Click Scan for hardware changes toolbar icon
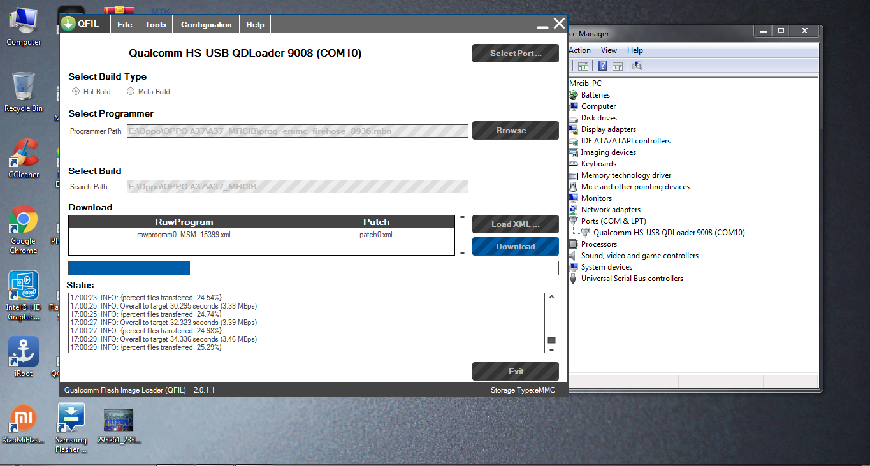Viewport: 870px width, 466px height. tap(637, 66)
